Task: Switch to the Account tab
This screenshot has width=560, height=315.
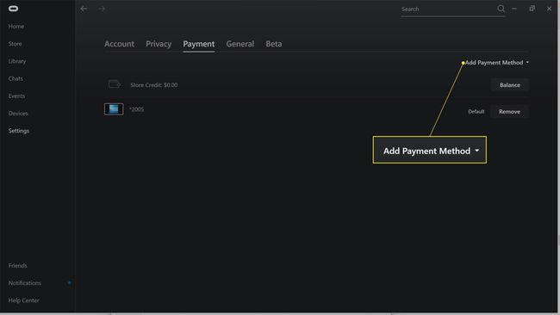Action: point(119,44)
